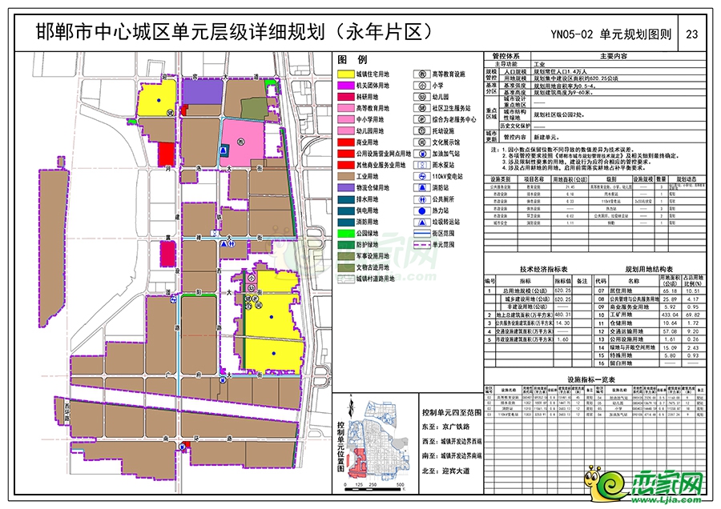
Task: Click the 主要内容 column header
Action: tap(614, 56)
